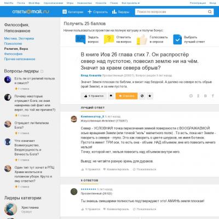Select the Спросить menu item
Screen dimensions: 219x219
tap(97, 12)
